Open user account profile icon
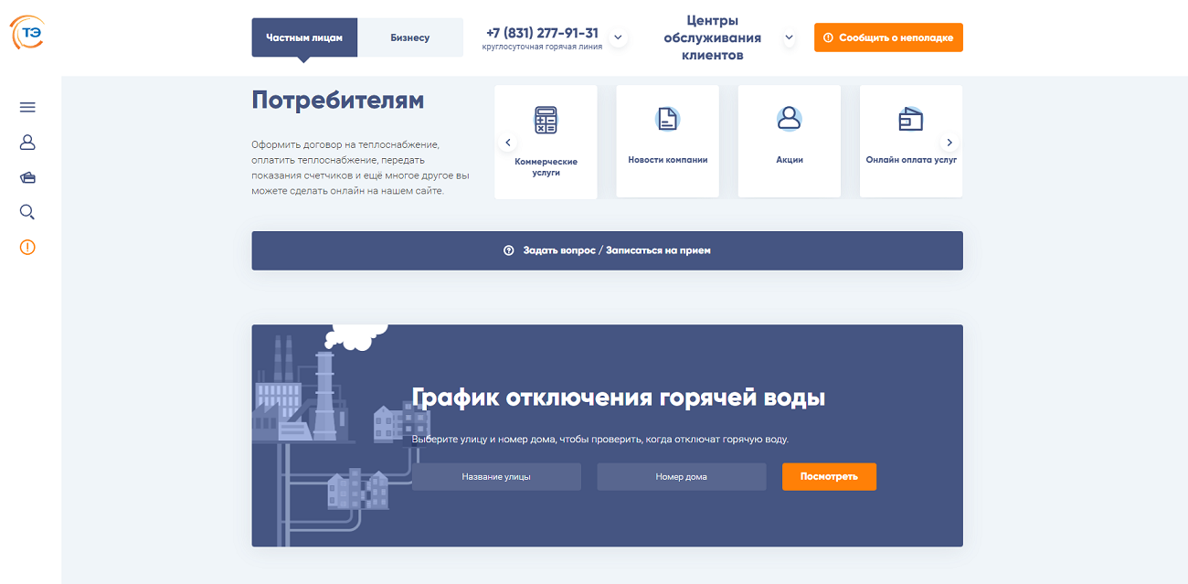The width and height of the screenshot is (1188, 584). (27, 143)
